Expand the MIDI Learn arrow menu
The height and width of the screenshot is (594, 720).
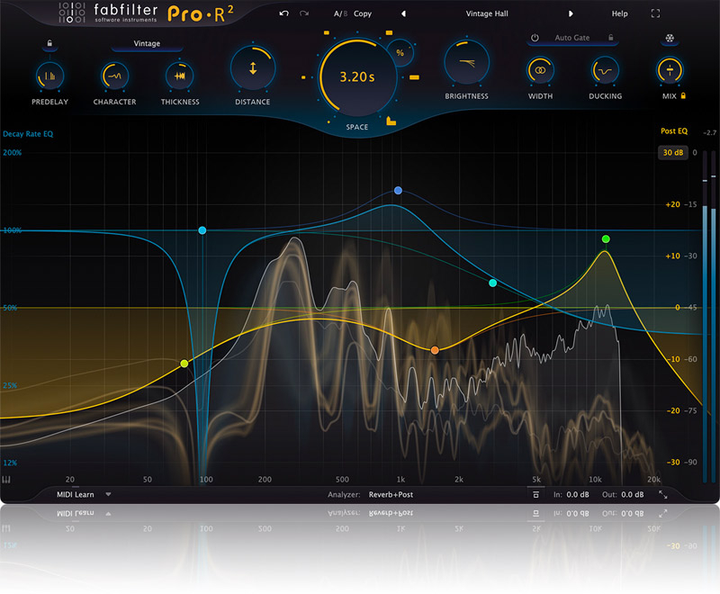point(108,494)
